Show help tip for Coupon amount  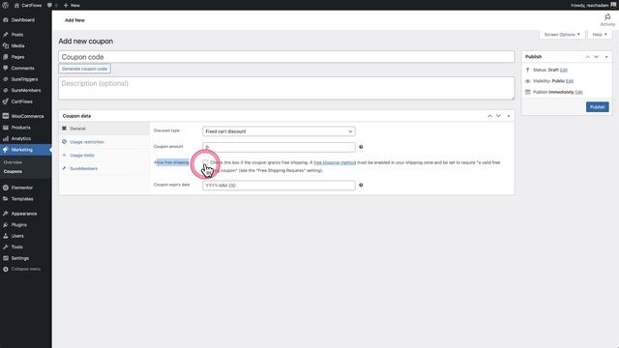tap(361, 147)
